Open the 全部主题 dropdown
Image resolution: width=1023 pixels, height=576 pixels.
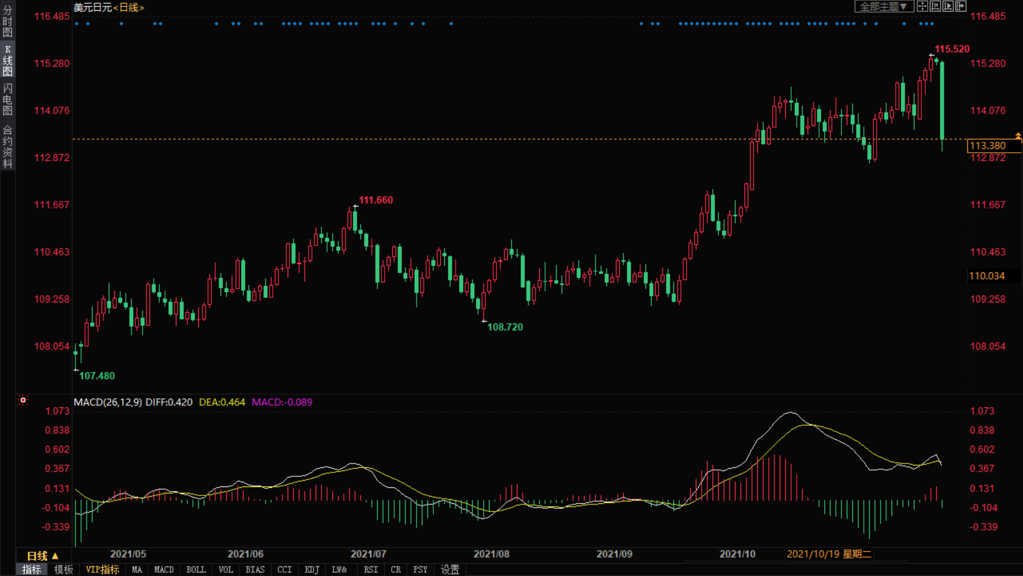pyautogui.click(x=884, y=6)
